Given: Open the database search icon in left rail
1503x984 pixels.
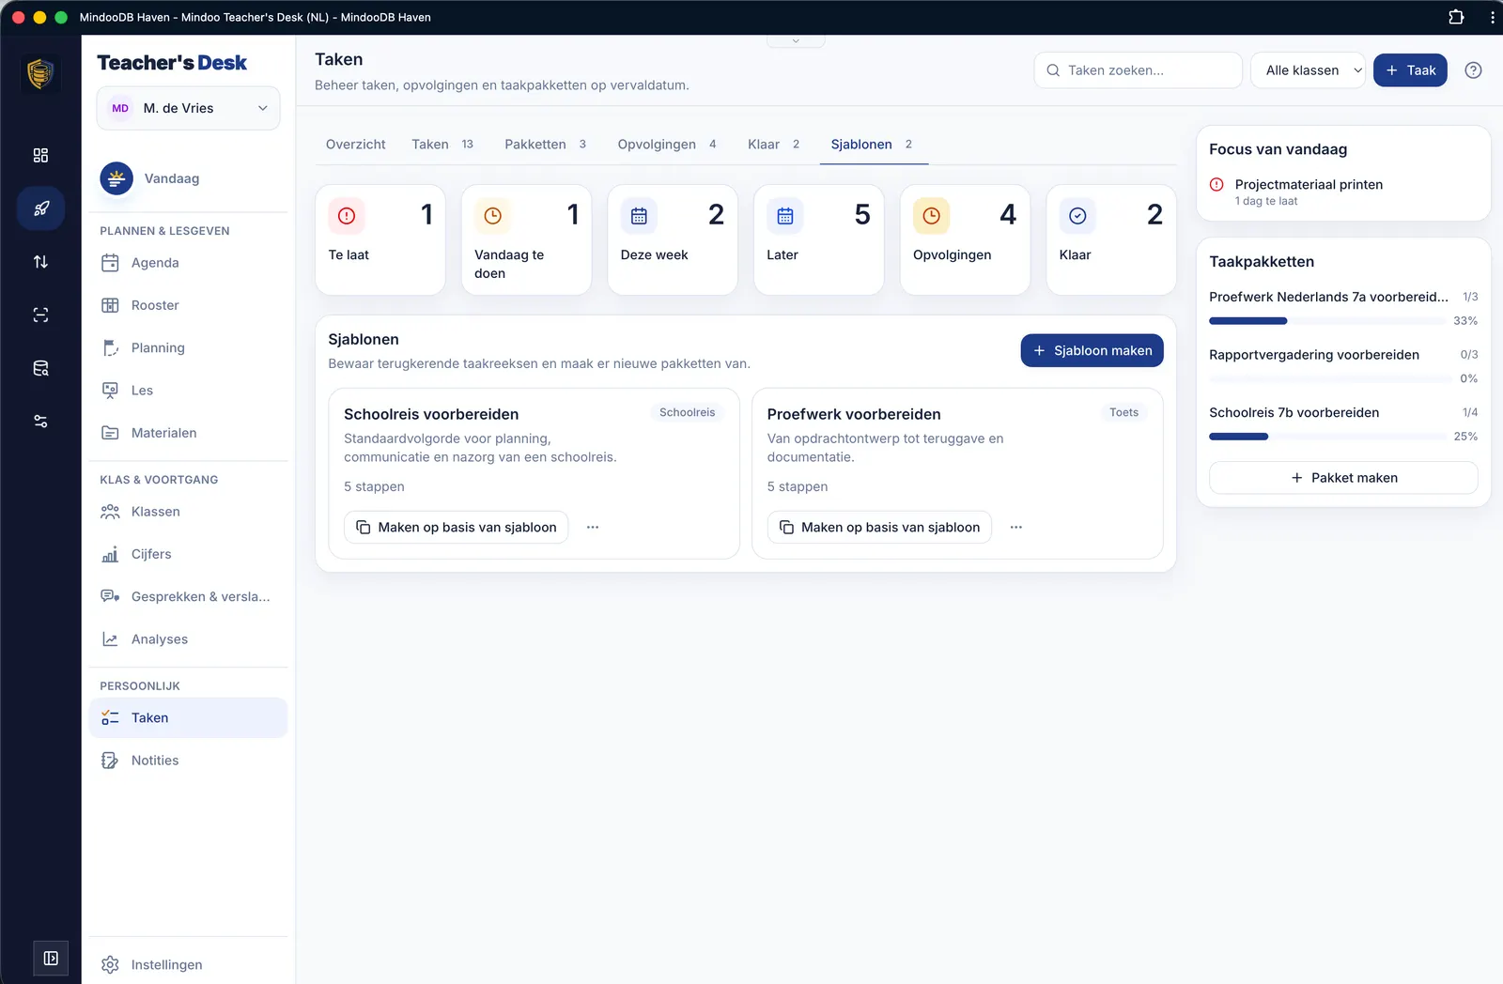Looking at the screenshot, I should 40,368.
